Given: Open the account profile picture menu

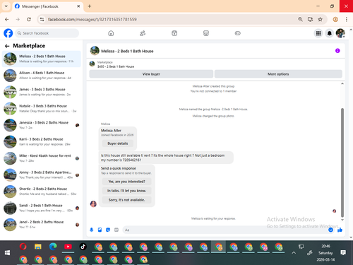Looking at the screenshot, I should (x=340, y=33).
